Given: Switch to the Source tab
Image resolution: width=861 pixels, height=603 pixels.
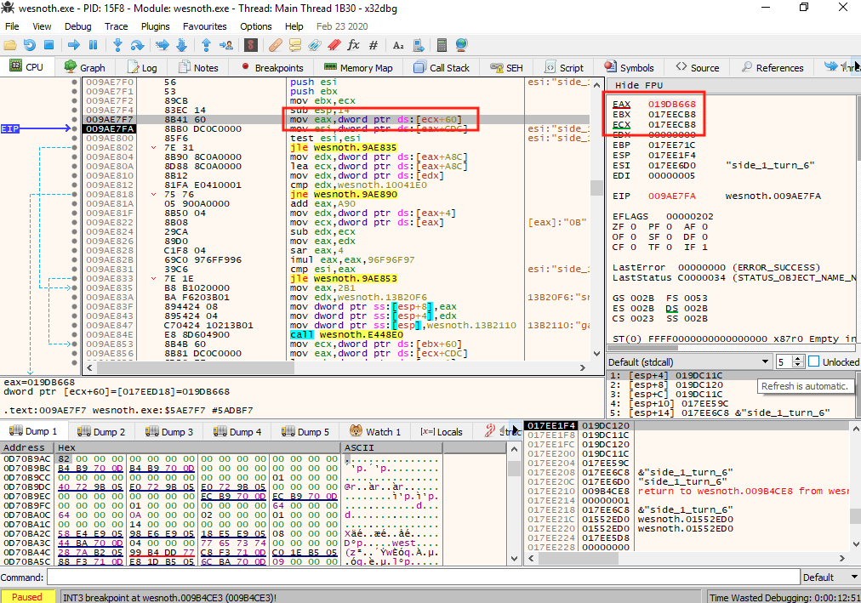Looking at the screenshot, I should point(698,67).
